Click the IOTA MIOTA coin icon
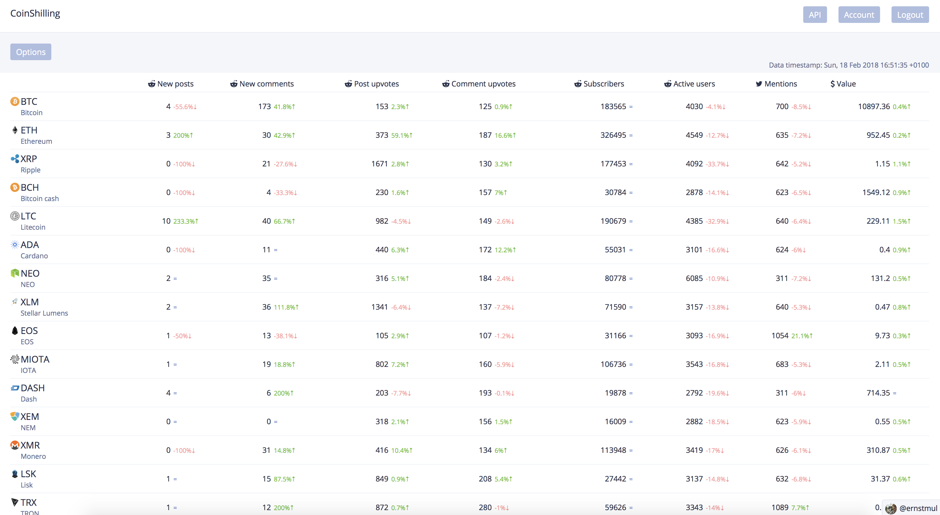The width and height of the screenshot is (940, 515). tap(15, 359)
